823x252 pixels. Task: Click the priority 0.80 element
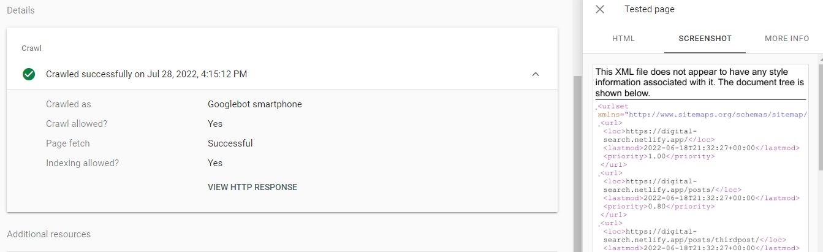coord(659,207)
